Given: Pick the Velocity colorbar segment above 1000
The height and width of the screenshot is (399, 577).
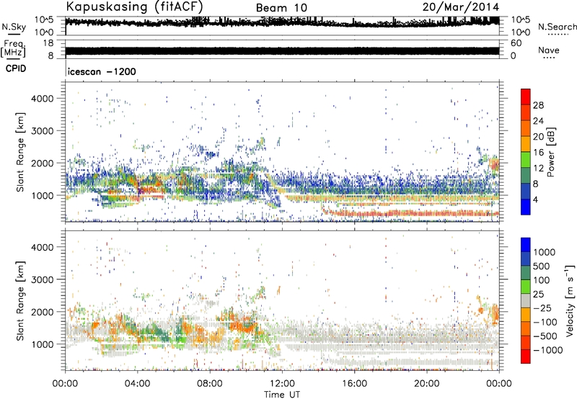Looking at the screenshot, I should 526,245.
